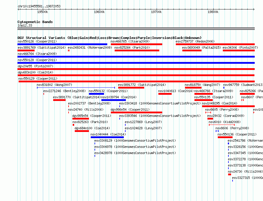Open esv3304978 1000Genomes pilot variant label

pos(135,147)
